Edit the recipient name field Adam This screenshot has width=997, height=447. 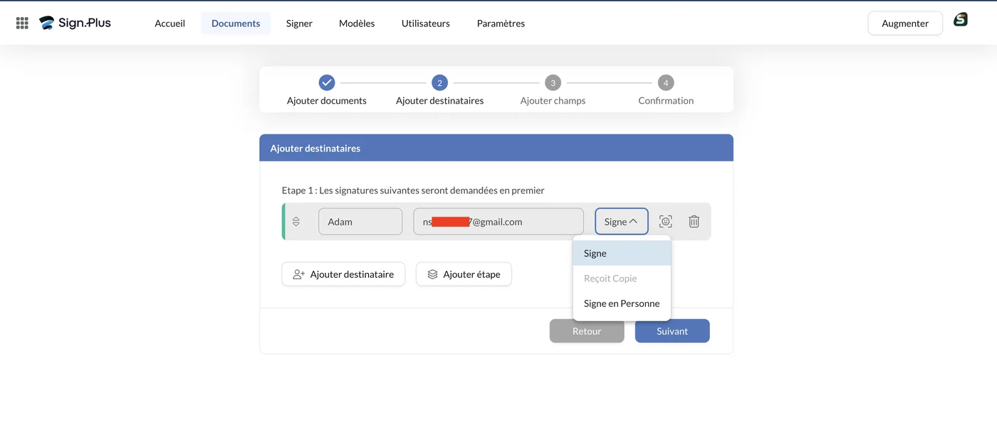360,222
